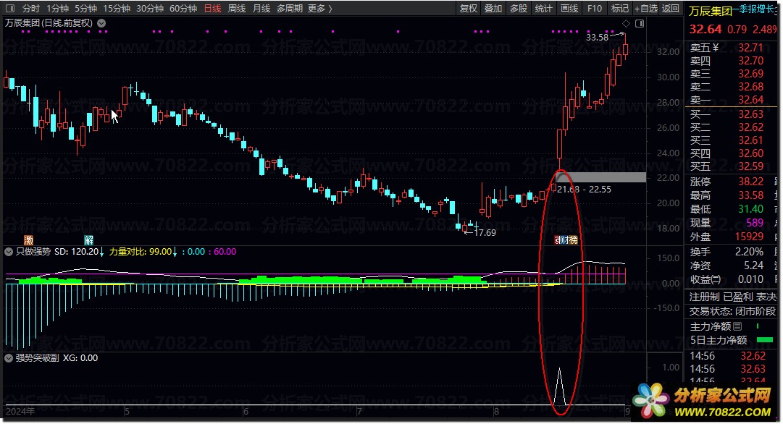The width and height of the screenshot is (783, 424).
Task: Click the XG: 0.00 indicator value
Action: coord(80,358)
